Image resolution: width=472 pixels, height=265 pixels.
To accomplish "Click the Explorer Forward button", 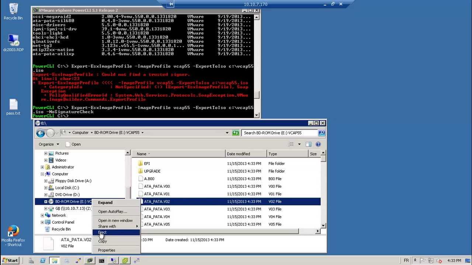I will 51,133.
